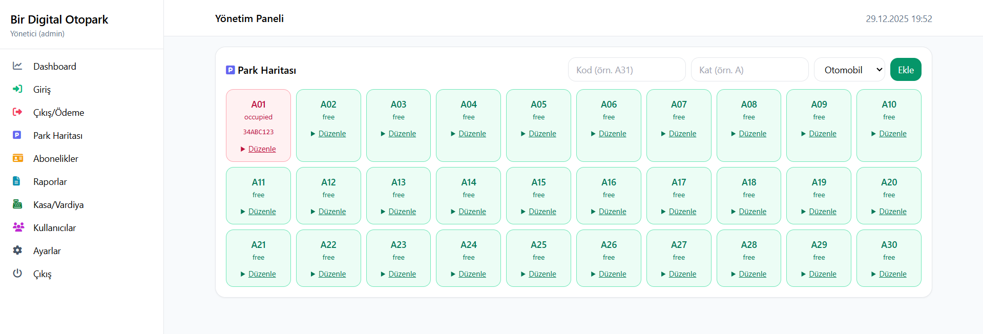Open the Otomobil vehicle type dropdown
Viewport: 983px width, 334px height.
point(849,70)
